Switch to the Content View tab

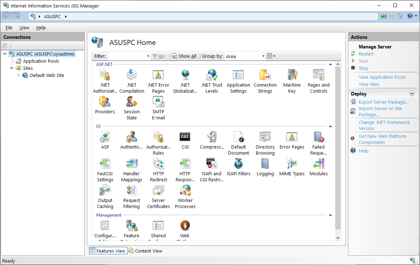pyautogui.click(x=145, y=251)
